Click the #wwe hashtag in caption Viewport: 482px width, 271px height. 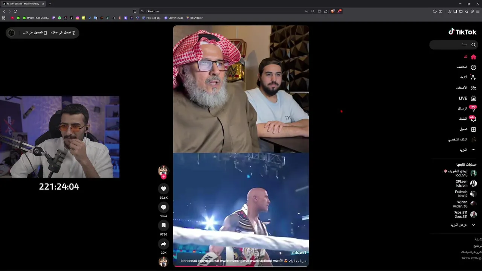tap(278, 261)
